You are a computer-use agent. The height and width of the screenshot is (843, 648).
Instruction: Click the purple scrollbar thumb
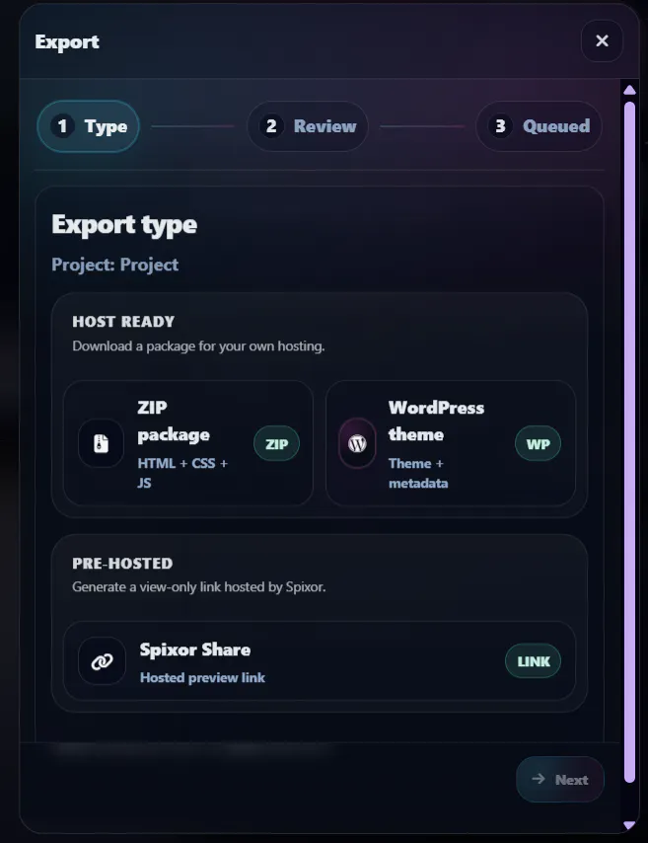[x=629, y=442]
